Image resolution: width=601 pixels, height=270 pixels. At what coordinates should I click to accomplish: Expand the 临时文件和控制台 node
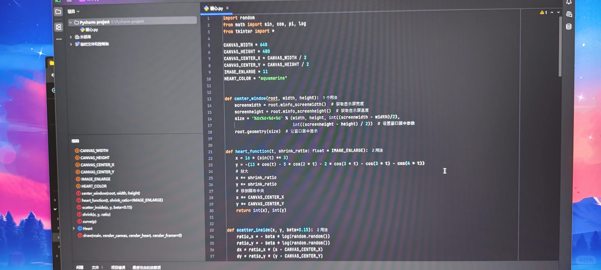pos(71,44)
